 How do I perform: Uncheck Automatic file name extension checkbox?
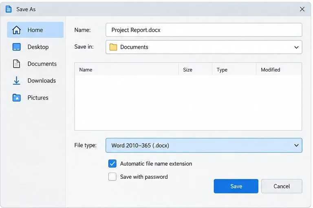112,164
